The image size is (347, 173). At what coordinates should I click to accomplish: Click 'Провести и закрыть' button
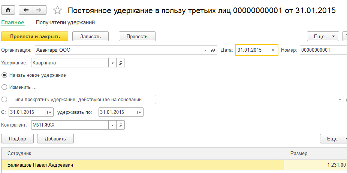(35, 36)
